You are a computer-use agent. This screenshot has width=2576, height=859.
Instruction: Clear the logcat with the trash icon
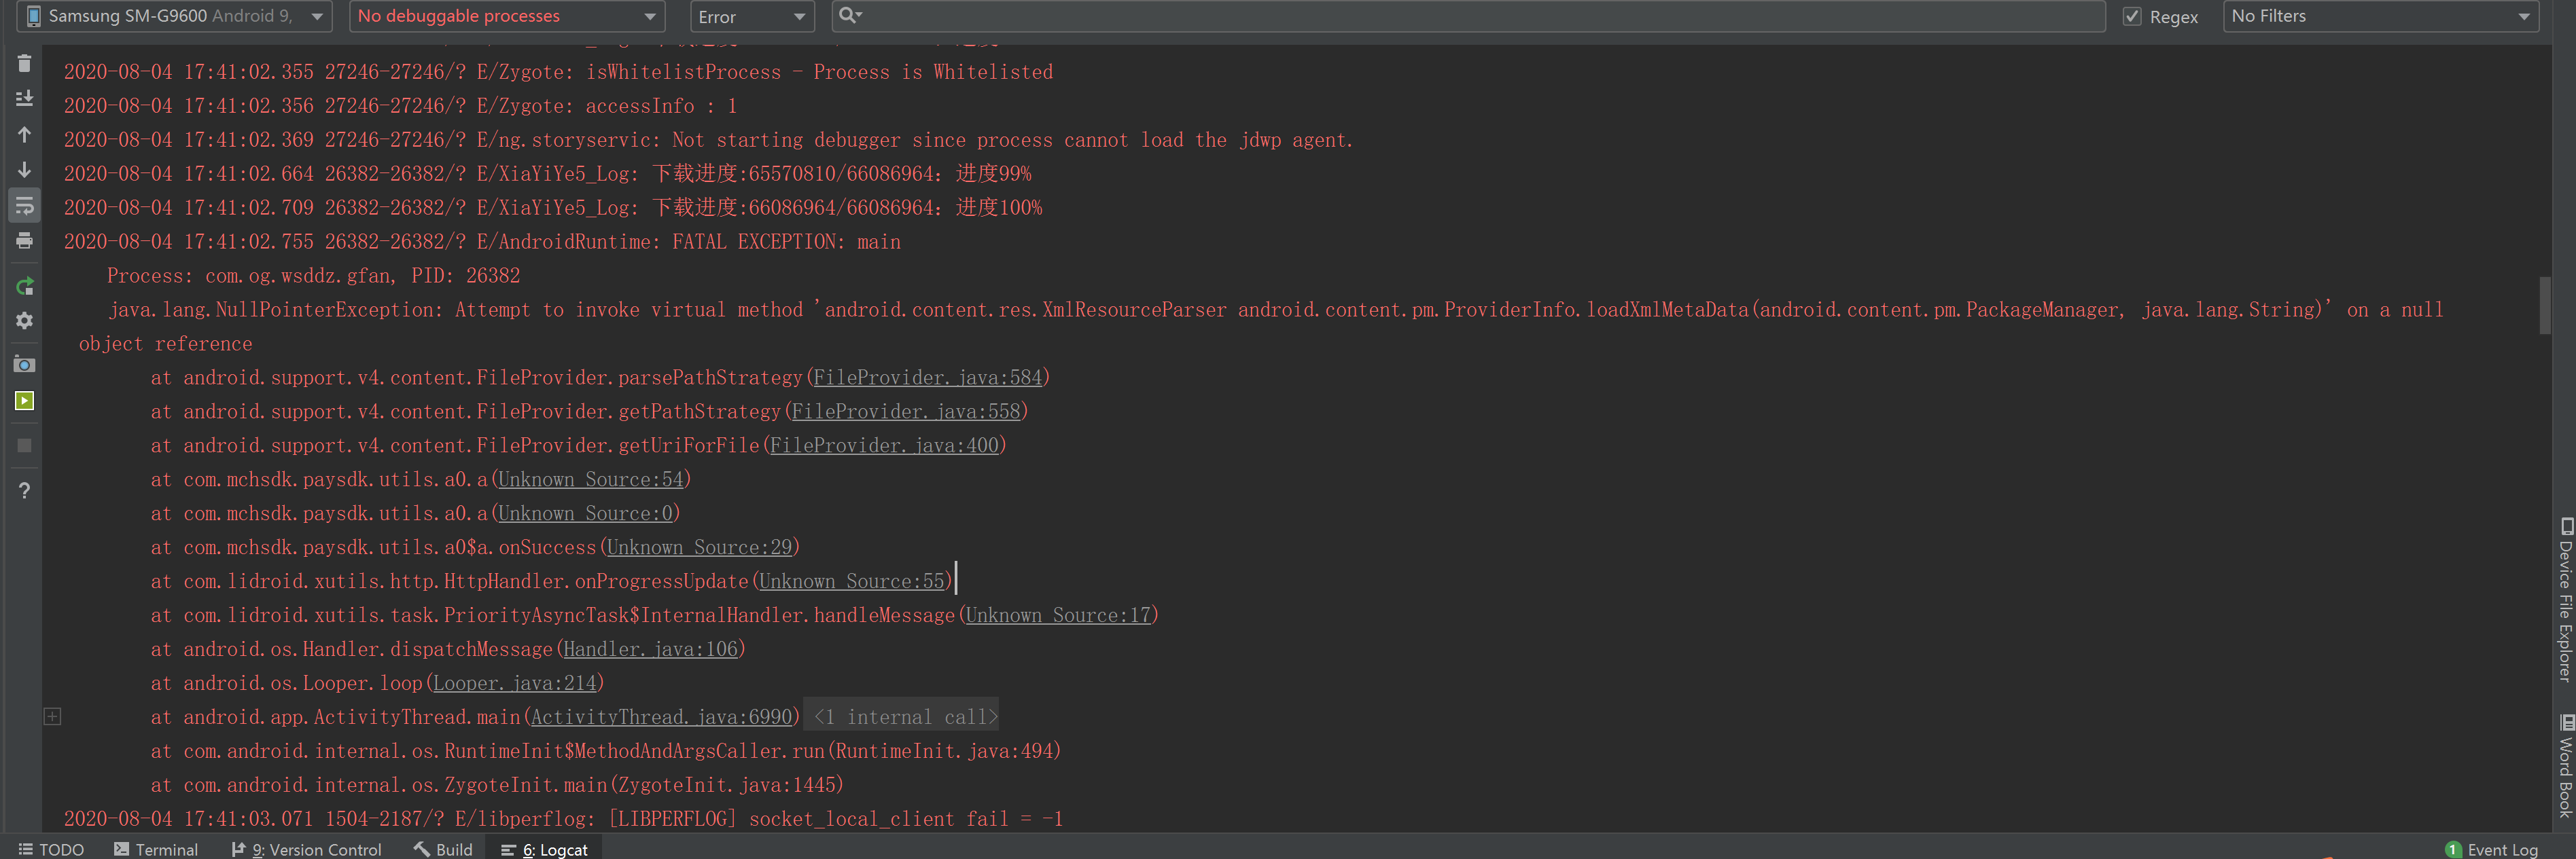pyautogui.click(x=24, y=63)
